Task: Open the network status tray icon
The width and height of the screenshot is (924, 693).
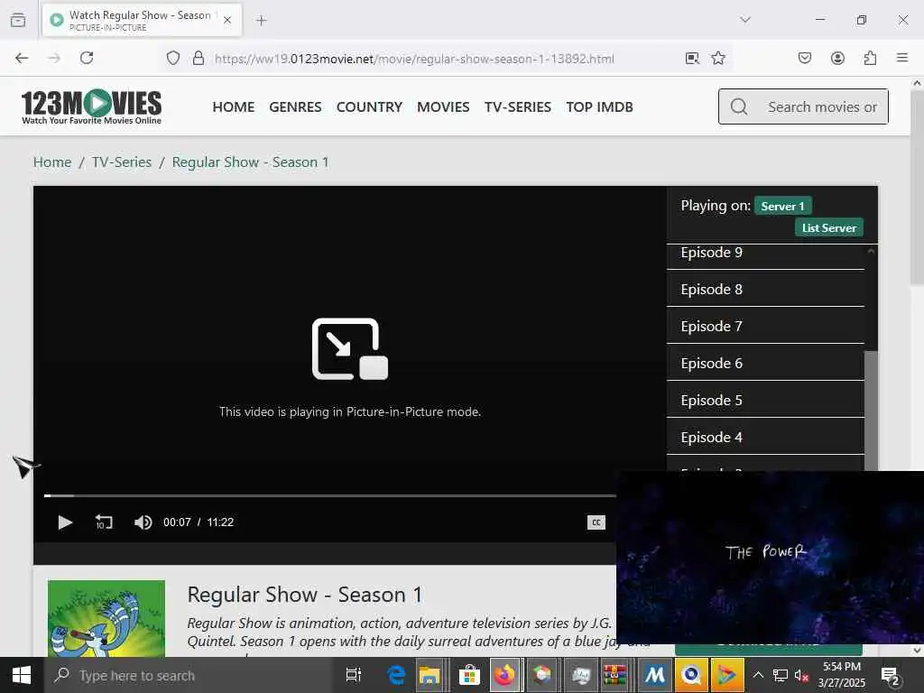Action: (x=781, y=675)
